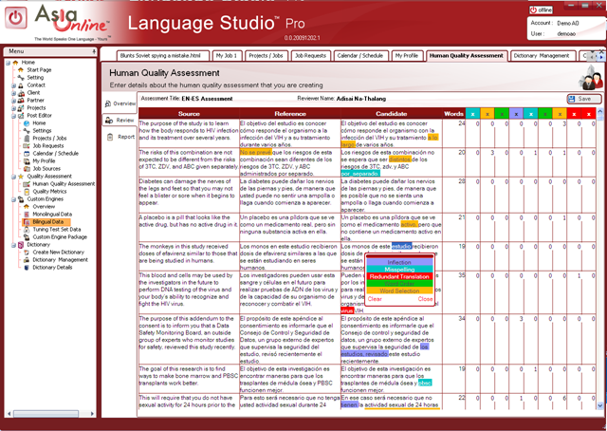Collapse the Home root tree node
The image size is (607, 431).
tap(9, 63)
